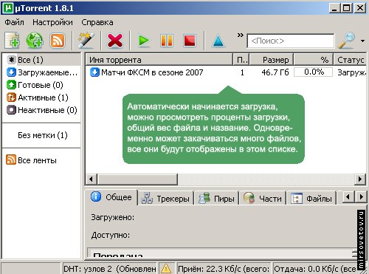Select the Без метки (1) label
Screen dimensions: 369x274
click(42, 135)
